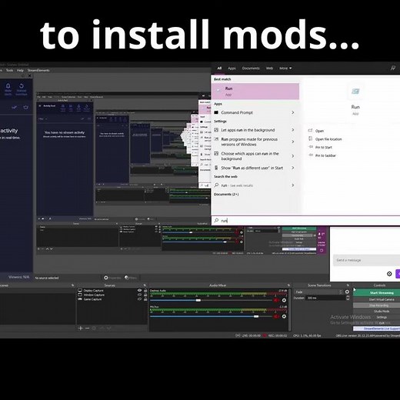This screenshot has height=400, width=400.
Task: Expand the 'run - See web results' chevron
Action: pyautogui.click(x=293, y=185)
